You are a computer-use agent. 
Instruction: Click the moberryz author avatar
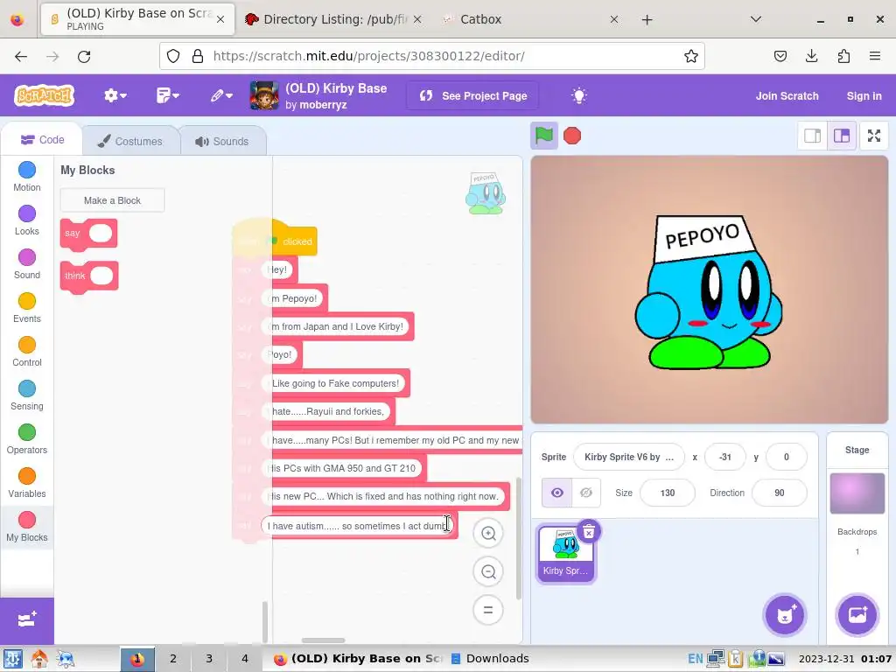click(264, 95)
